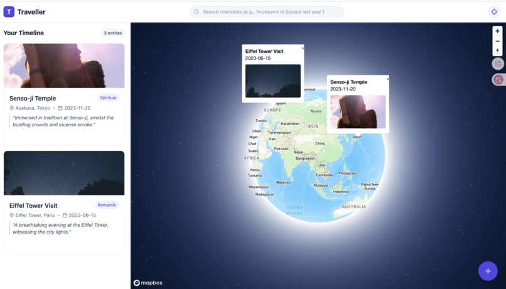
Task: Click the Indian Ocean label on the globe
Action: [x=294, y=210]
